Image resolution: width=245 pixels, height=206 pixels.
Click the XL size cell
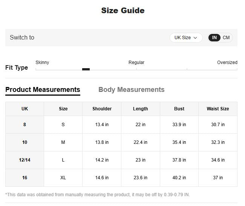[x=63, y=178]
